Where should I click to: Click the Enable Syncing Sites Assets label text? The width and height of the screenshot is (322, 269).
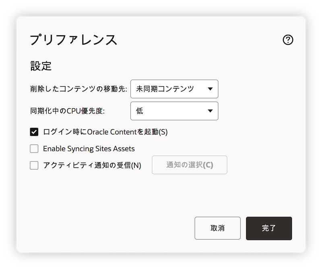click(x=89, y=149)
